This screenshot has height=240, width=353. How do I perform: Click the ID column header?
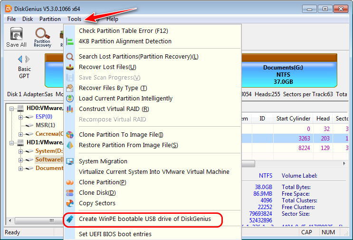[263, 119]
